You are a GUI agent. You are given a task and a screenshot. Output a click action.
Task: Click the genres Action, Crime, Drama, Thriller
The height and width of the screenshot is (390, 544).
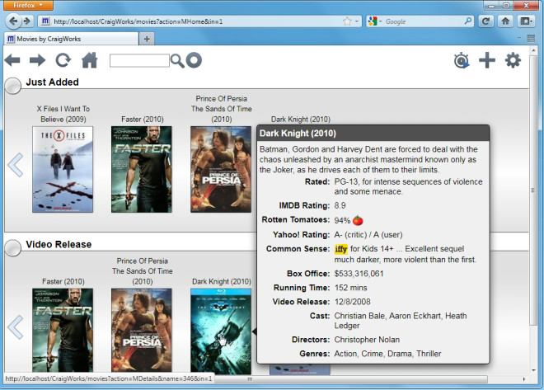click(x=388, y=354)
